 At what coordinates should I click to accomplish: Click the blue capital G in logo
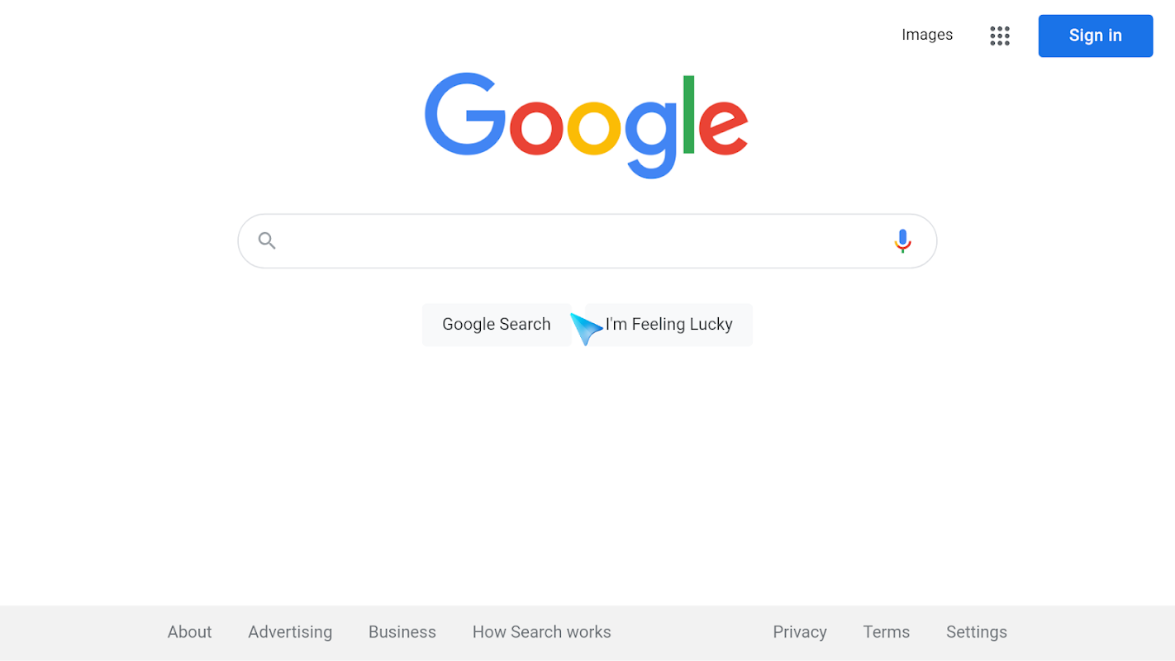[x=464, y=115]
